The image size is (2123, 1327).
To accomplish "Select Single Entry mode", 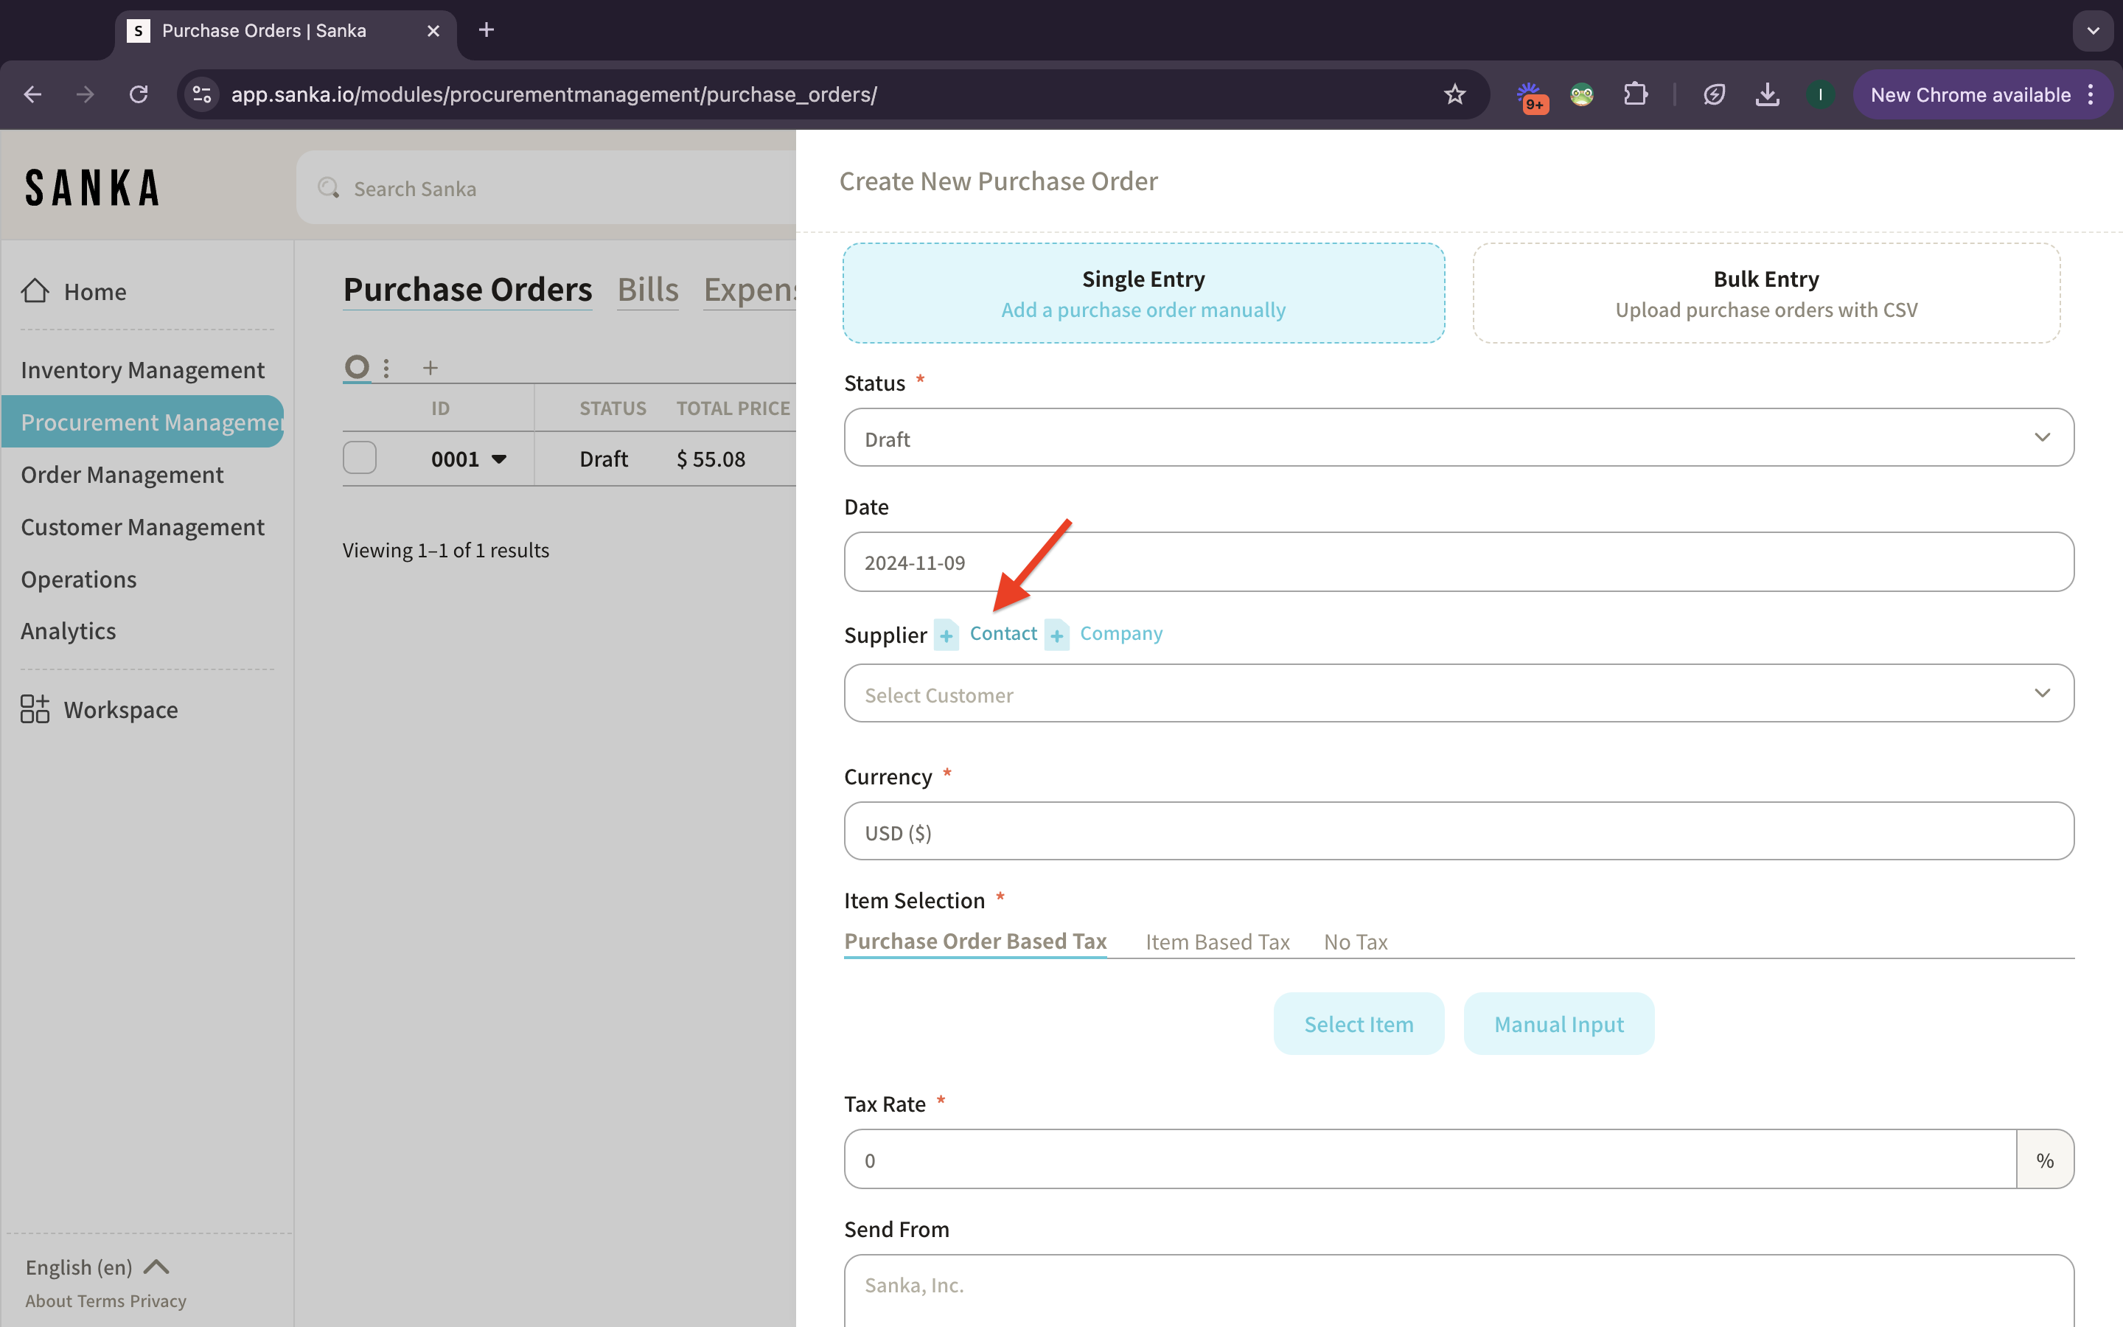I will (1143, 293).
